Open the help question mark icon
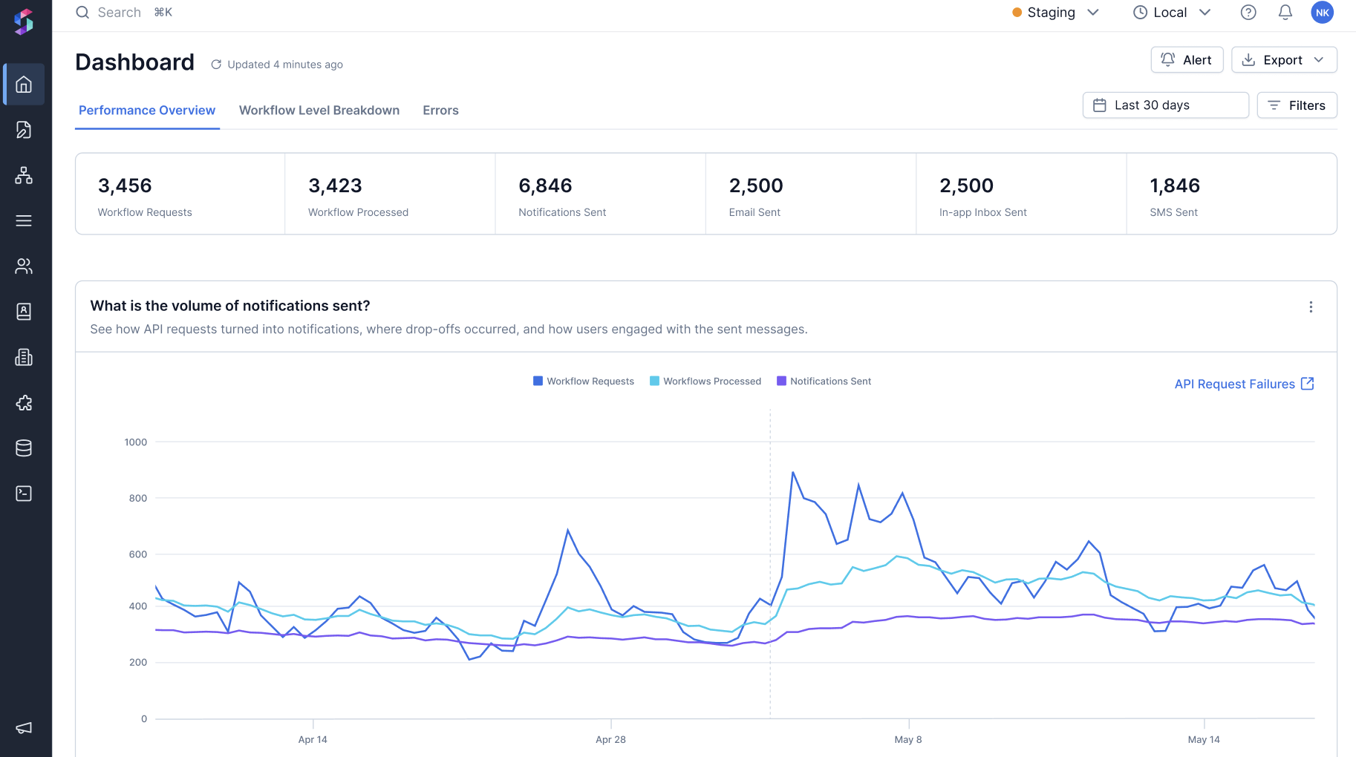 click(1248, 13)
